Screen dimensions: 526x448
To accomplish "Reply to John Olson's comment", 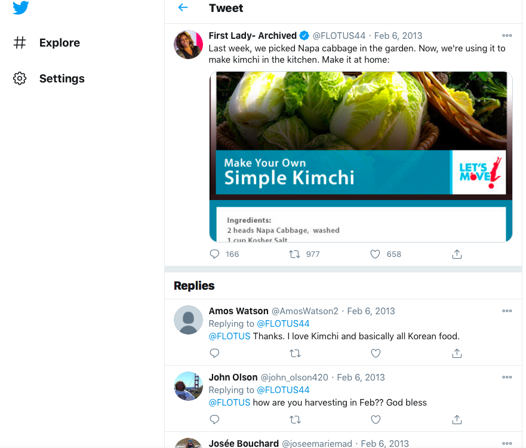I will pyautogui.click(x=214, y=420).
